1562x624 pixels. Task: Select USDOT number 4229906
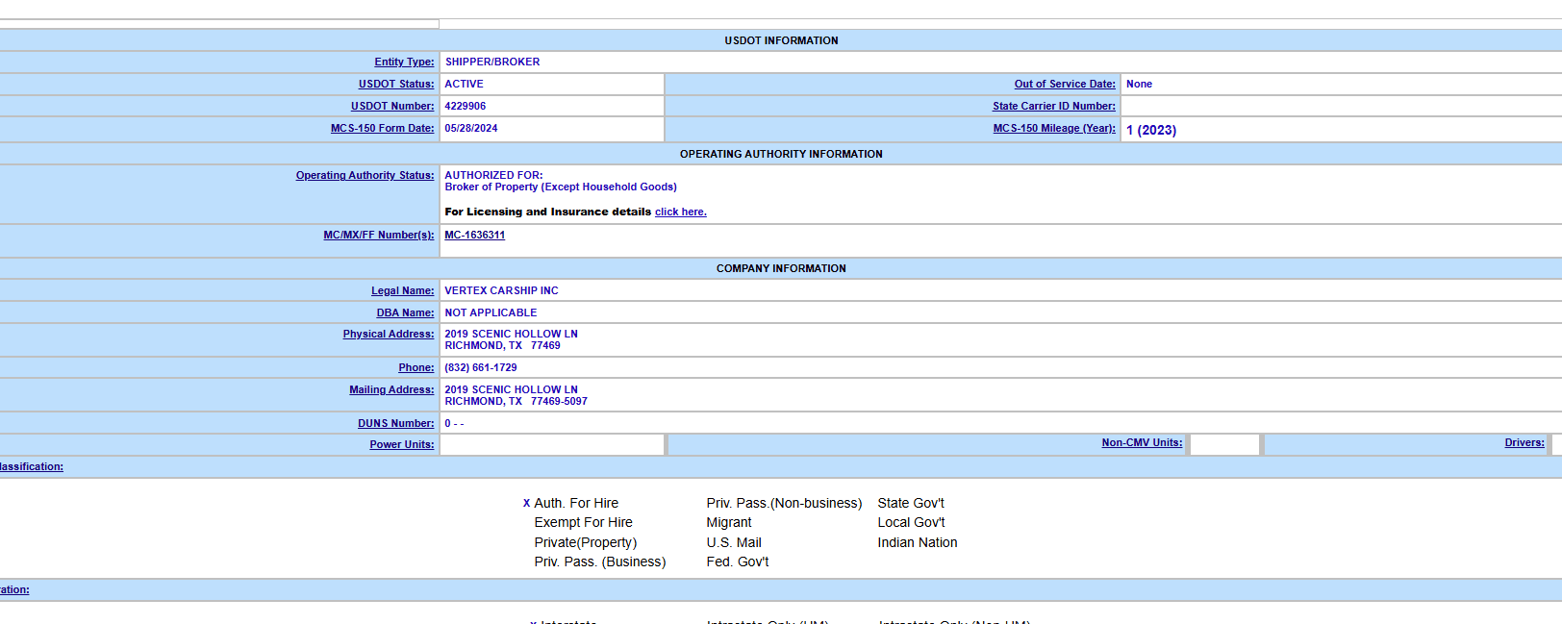[x=465, y=106]
